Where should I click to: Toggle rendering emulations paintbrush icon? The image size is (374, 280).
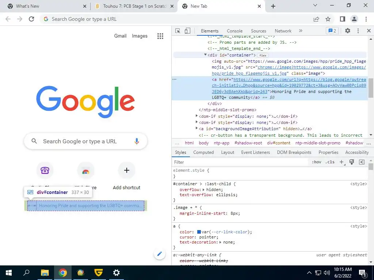pos(352,162)
